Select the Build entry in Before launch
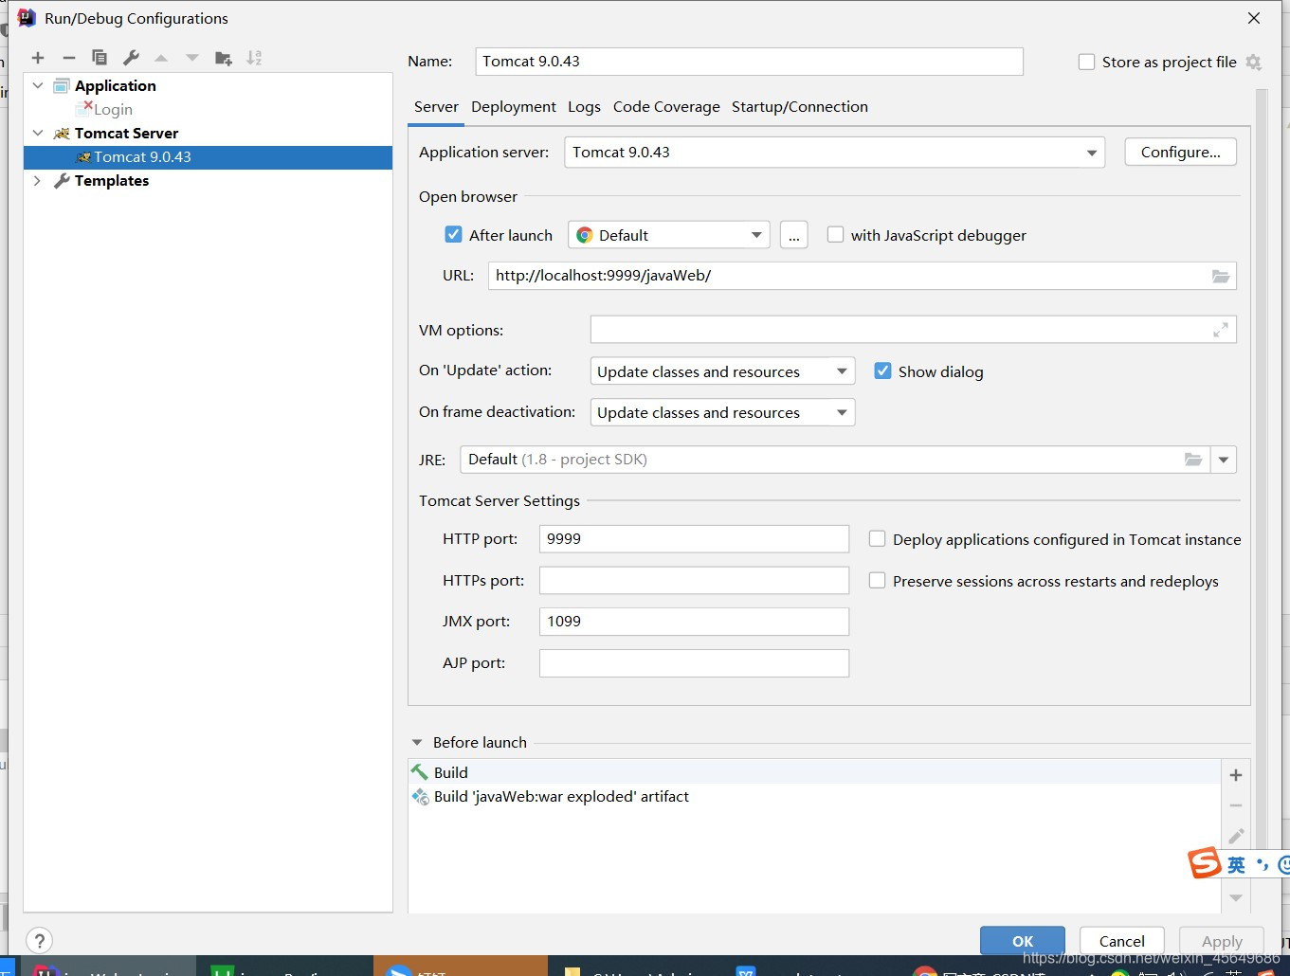Viewport: 1290px width, 976px height. point(814,772)
